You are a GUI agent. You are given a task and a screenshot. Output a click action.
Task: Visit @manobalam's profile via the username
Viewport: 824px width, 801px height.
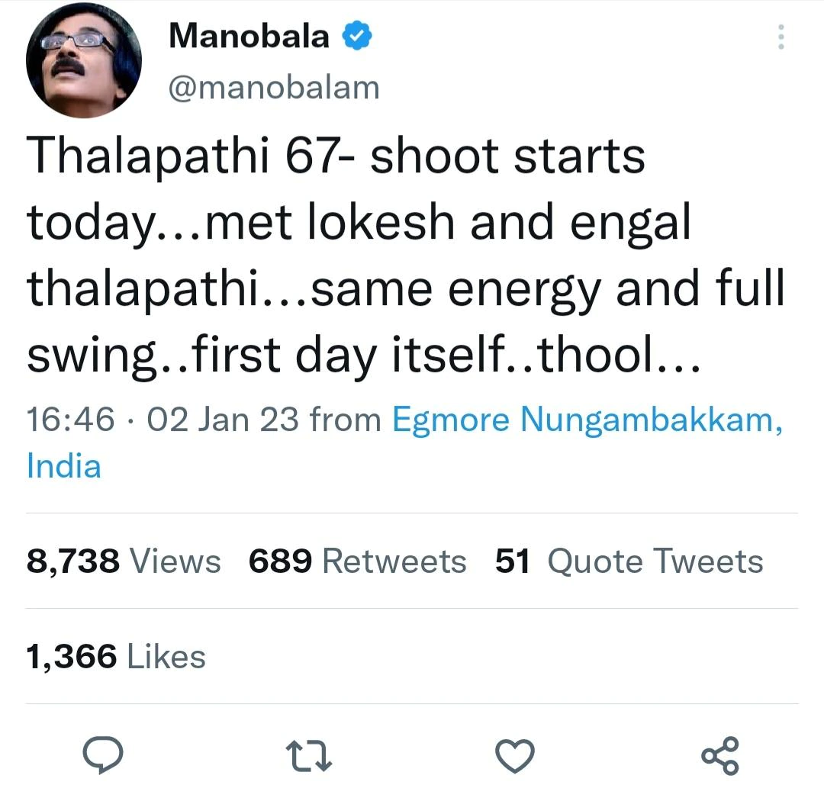(x=273, y=86)
